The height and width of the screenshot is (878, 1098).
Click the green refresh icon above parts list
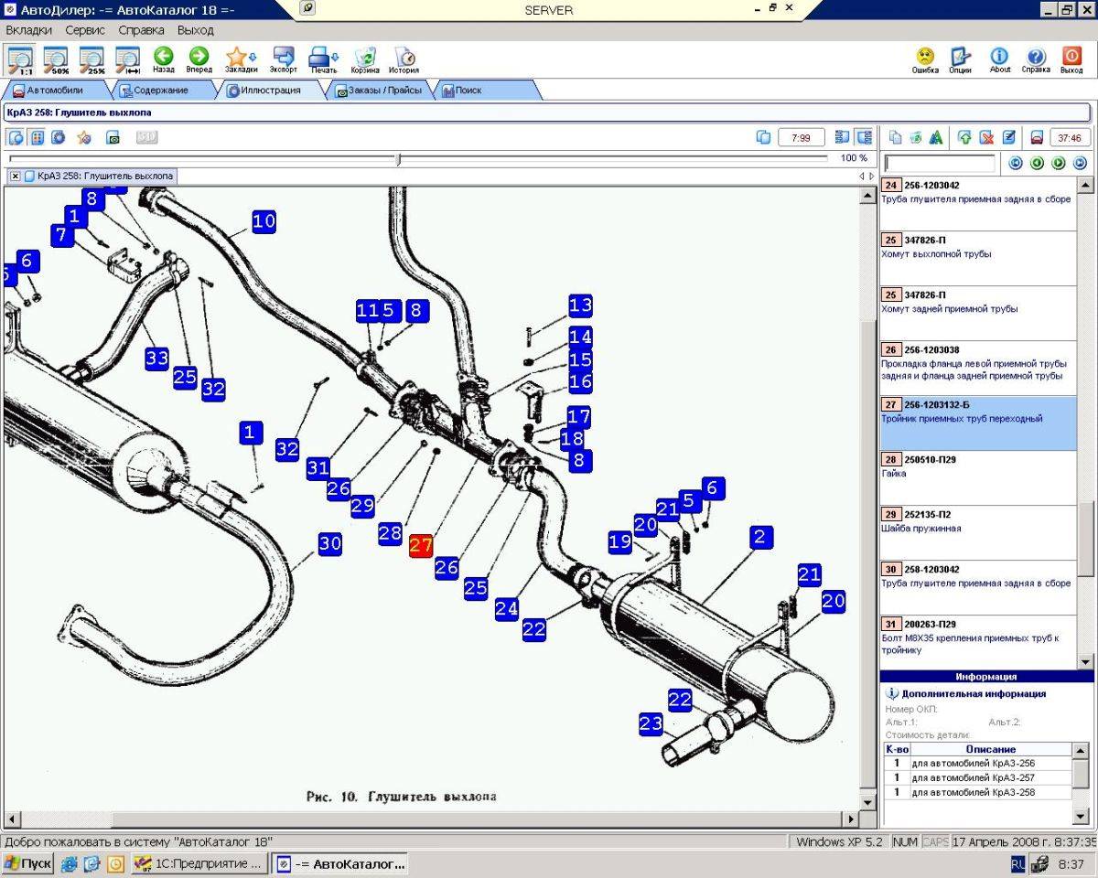(916, 137)
